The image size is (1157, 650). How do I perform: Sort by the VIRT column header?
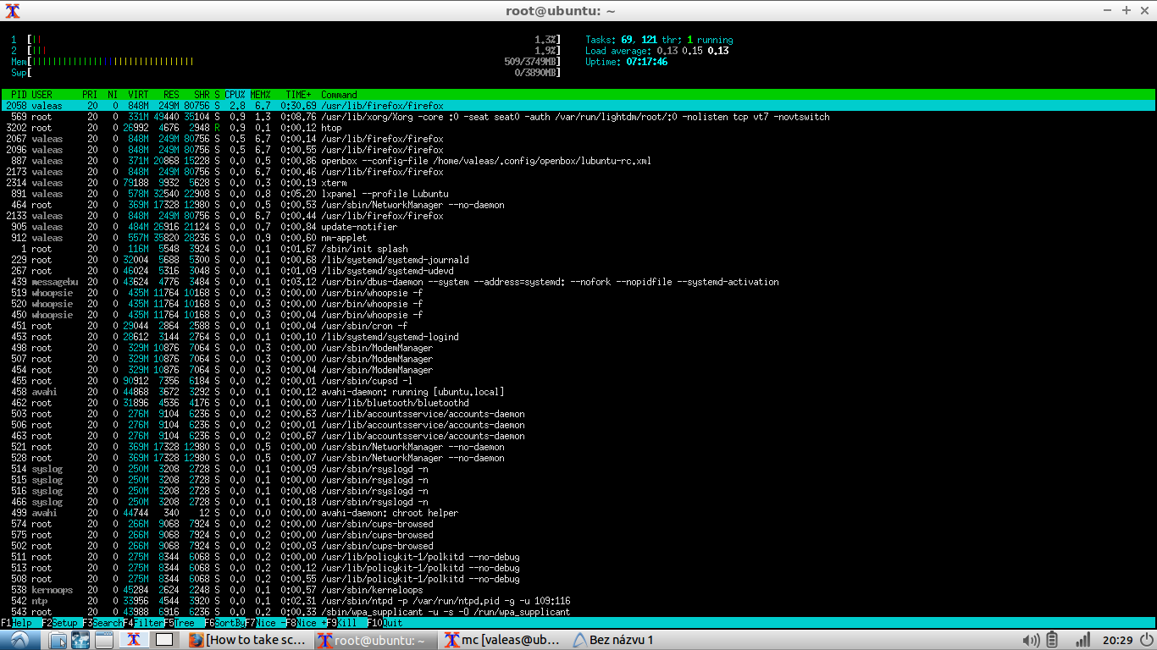[x=138, y=95]
